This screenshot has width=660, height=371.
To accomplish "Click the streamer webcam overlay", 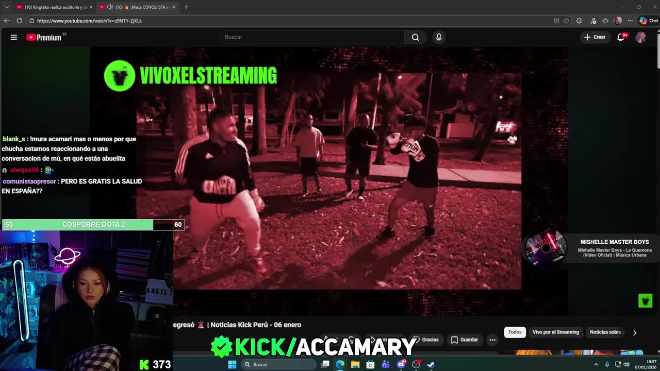I will [87, 300].
